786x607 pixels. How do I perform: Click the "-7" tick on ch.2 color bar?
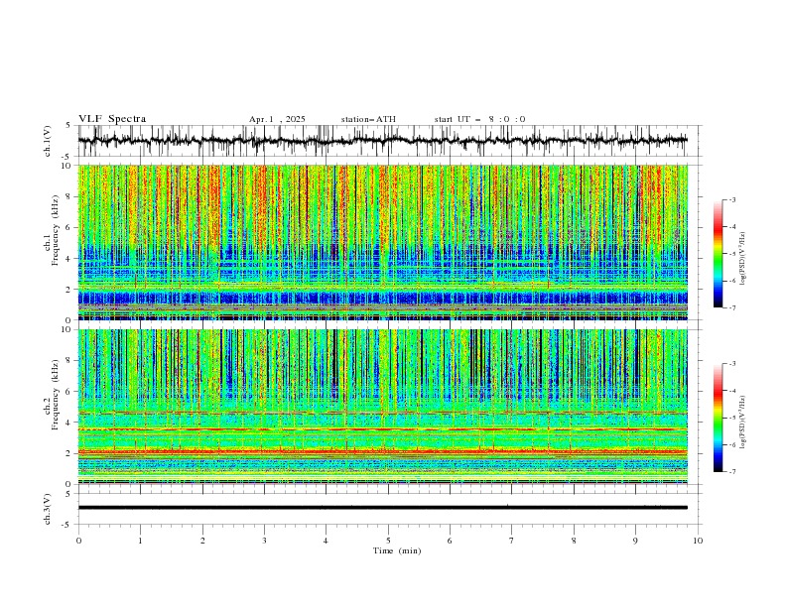coord(732,472)
